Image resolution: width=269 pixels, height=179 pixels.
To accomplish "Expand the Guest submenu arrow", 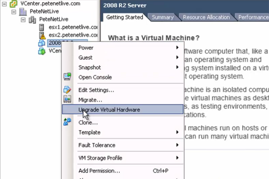I will coord(178,57).
